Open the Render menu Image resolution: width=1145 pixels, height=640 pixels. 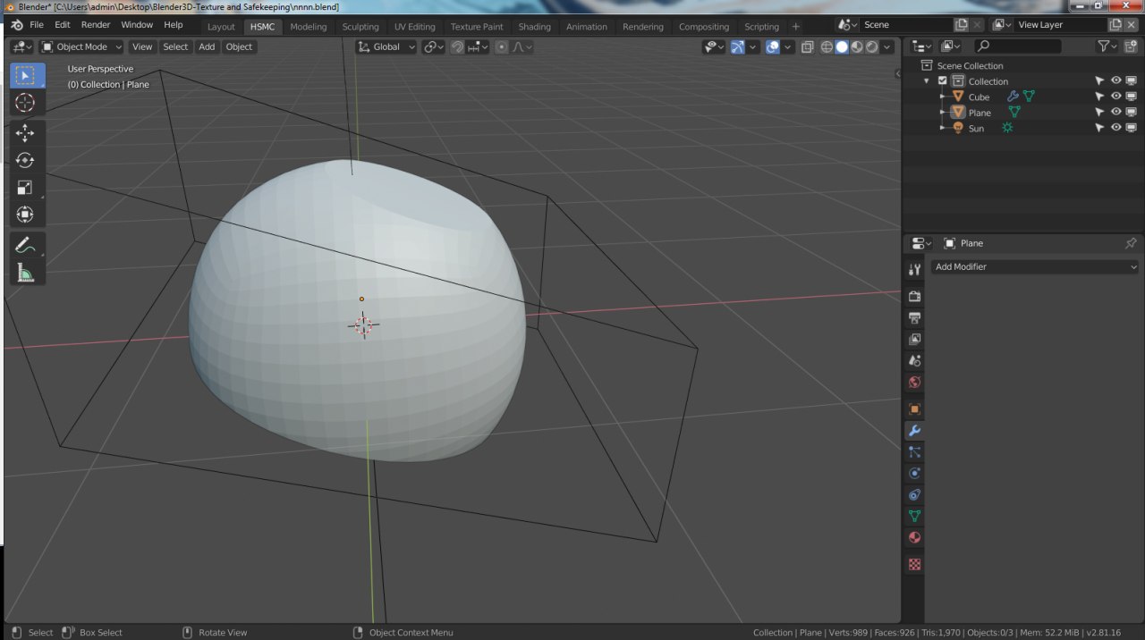96,25
